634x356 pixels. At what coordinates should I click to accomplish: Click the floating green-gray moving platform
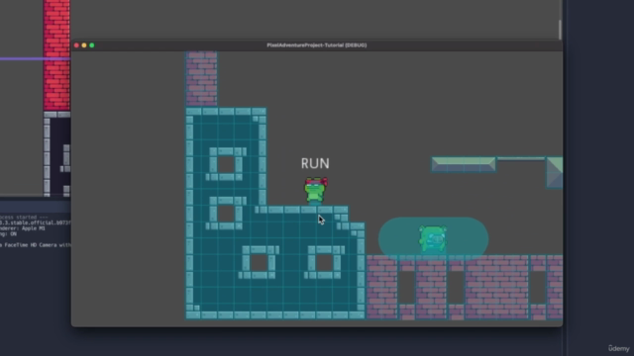(x=464, y=164)
